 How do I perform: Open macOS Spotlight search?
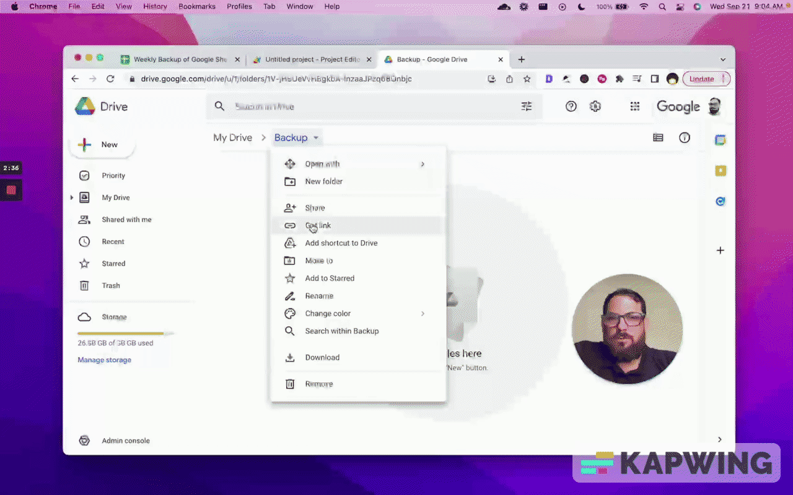[x=662, y=7]
